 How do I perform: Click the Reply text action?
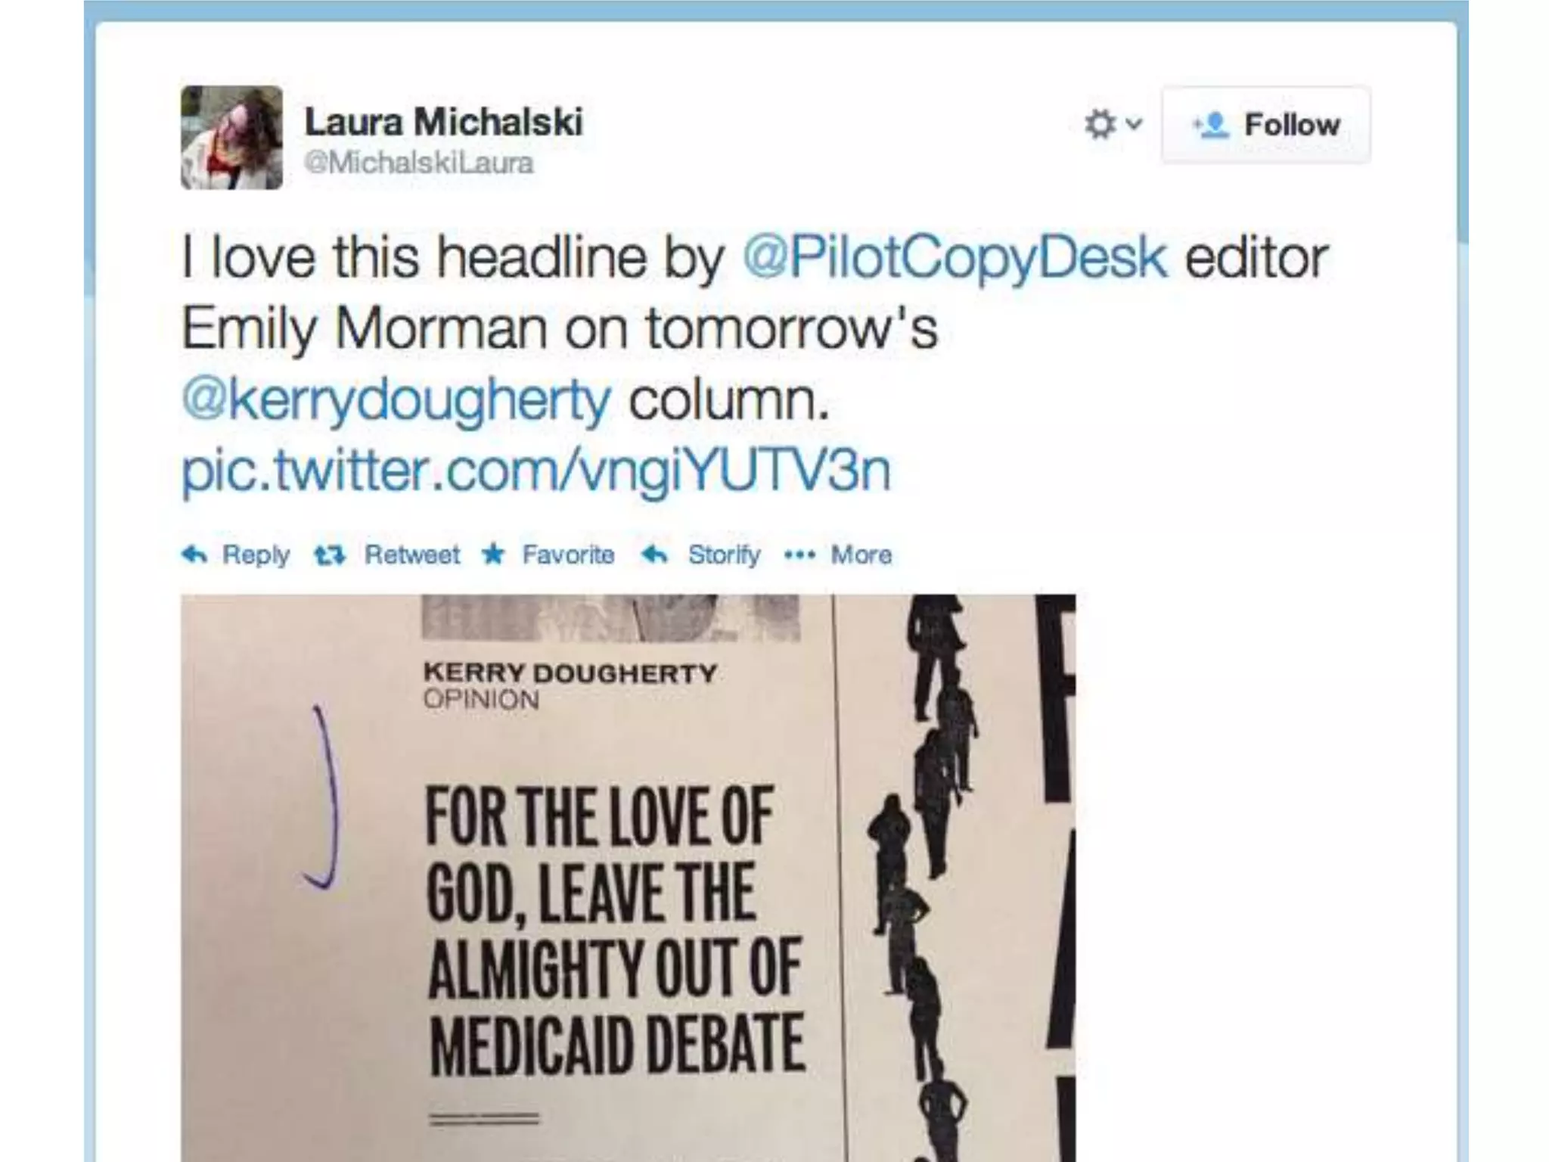coord(256,555)
